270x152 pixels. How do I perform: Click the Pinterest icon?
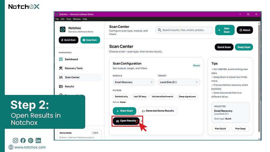coord(31,141)
